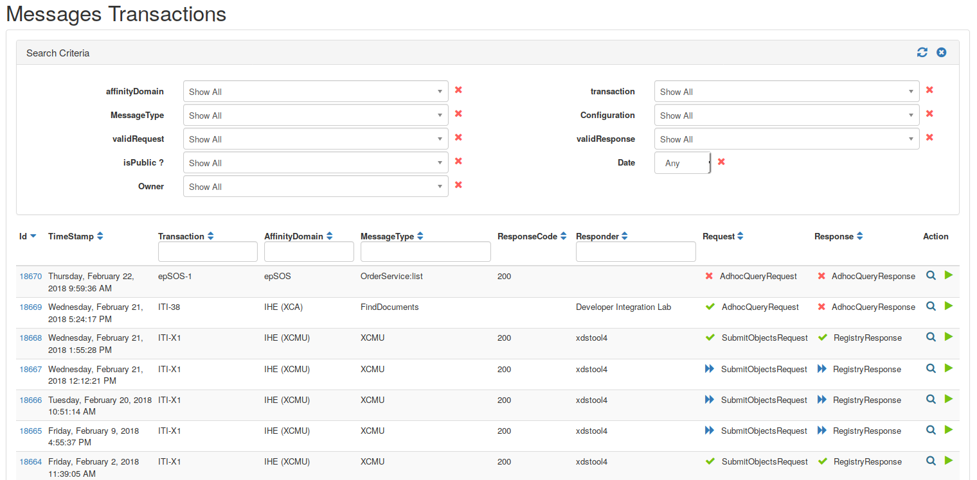Open message link 18668

(30, 338)
